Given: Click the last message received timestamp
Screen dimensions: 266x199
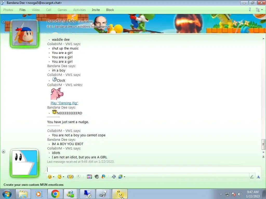Looking at the screenshot, I should 81,162.
